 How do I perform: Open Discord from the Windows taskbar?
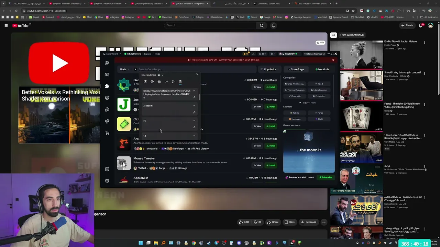point(239,243)
